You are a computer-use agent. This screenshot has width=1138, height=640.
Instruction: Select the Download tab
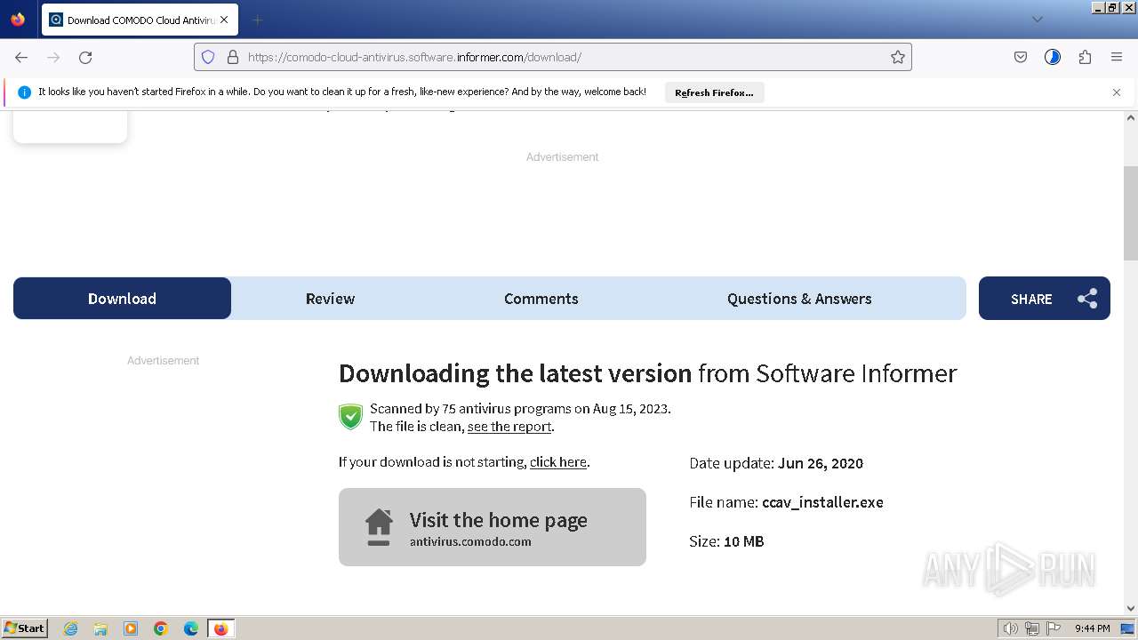pyautogui.click(x=122, y=299)
